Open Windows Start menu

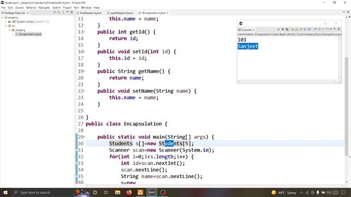(x=5, y=192)
